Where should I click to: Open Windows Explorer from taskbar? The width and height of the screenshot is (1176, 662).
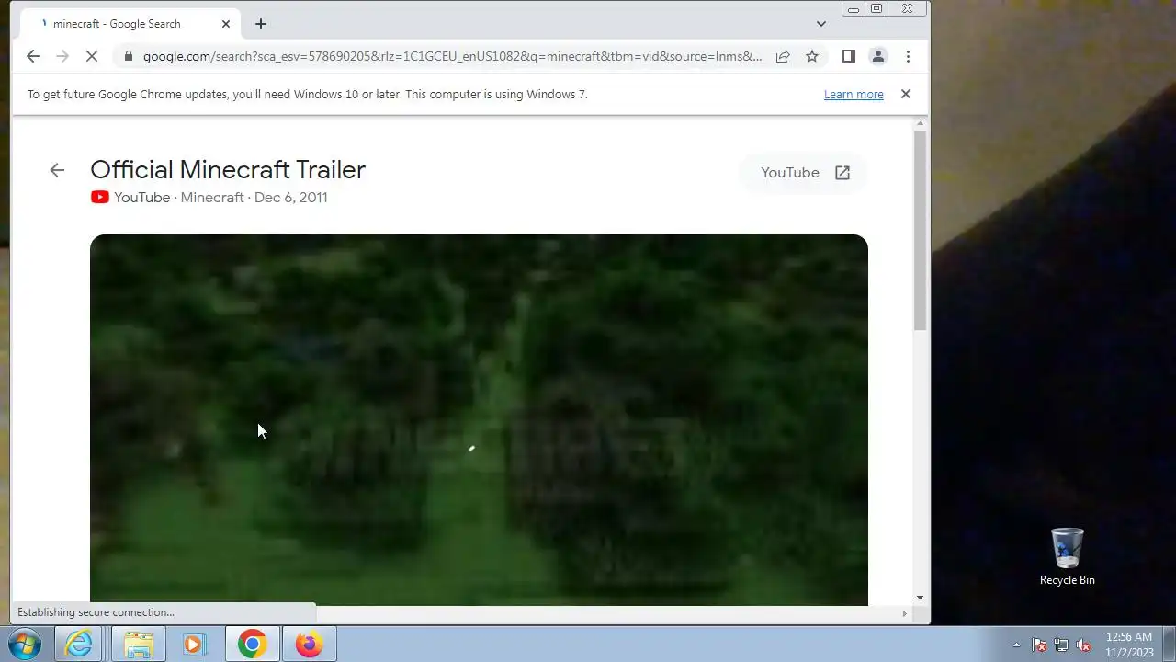[x=138, y=645]
